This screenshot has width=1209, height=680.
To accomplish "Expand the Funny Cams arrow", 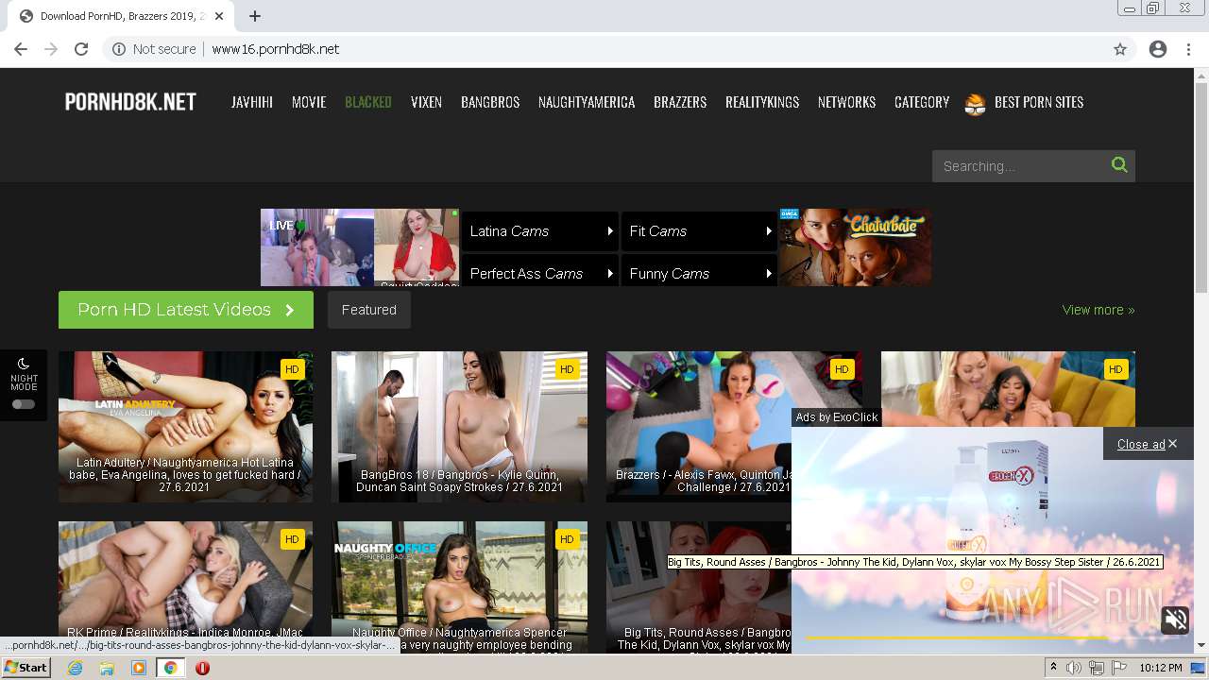I will click(769, 274).
